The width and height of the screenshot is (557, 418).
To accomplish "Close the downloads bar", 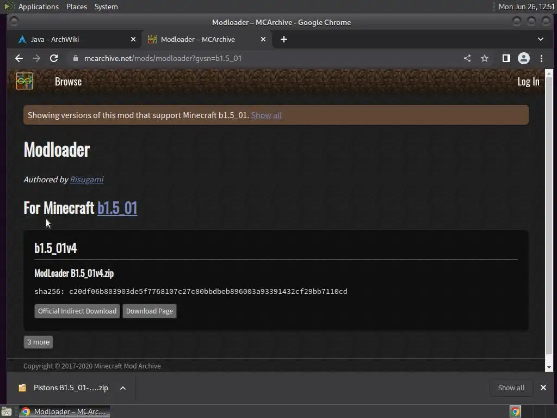I will tap(543, 388).
